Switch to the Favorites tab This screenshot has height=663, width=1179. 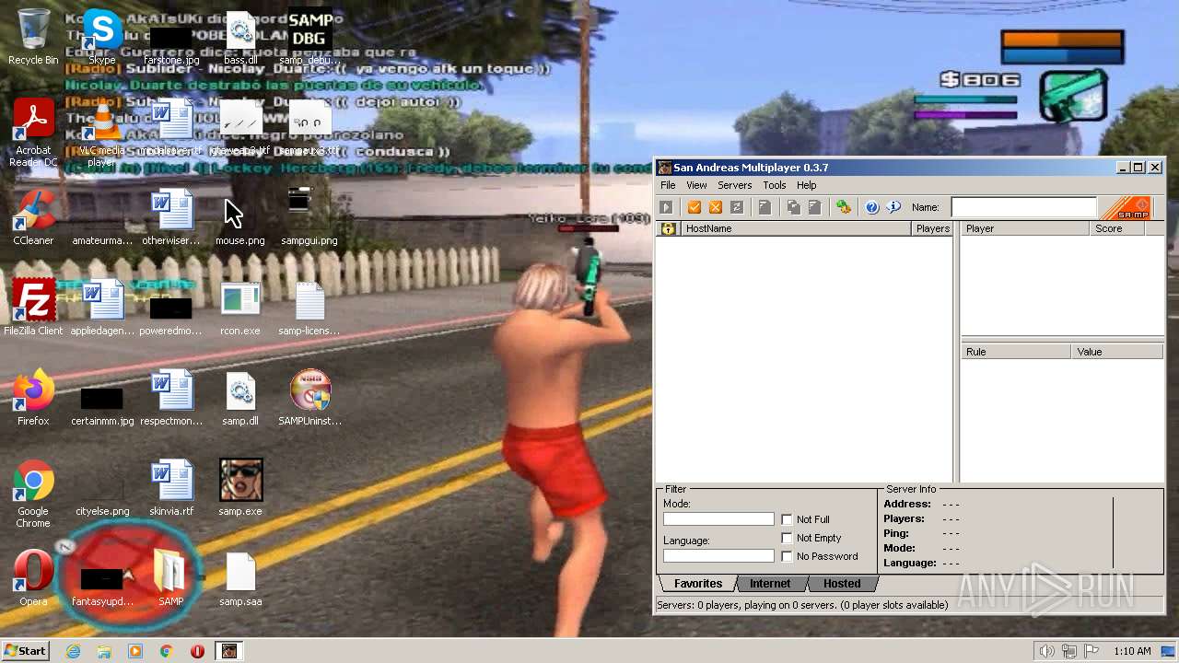click(697, 584)
